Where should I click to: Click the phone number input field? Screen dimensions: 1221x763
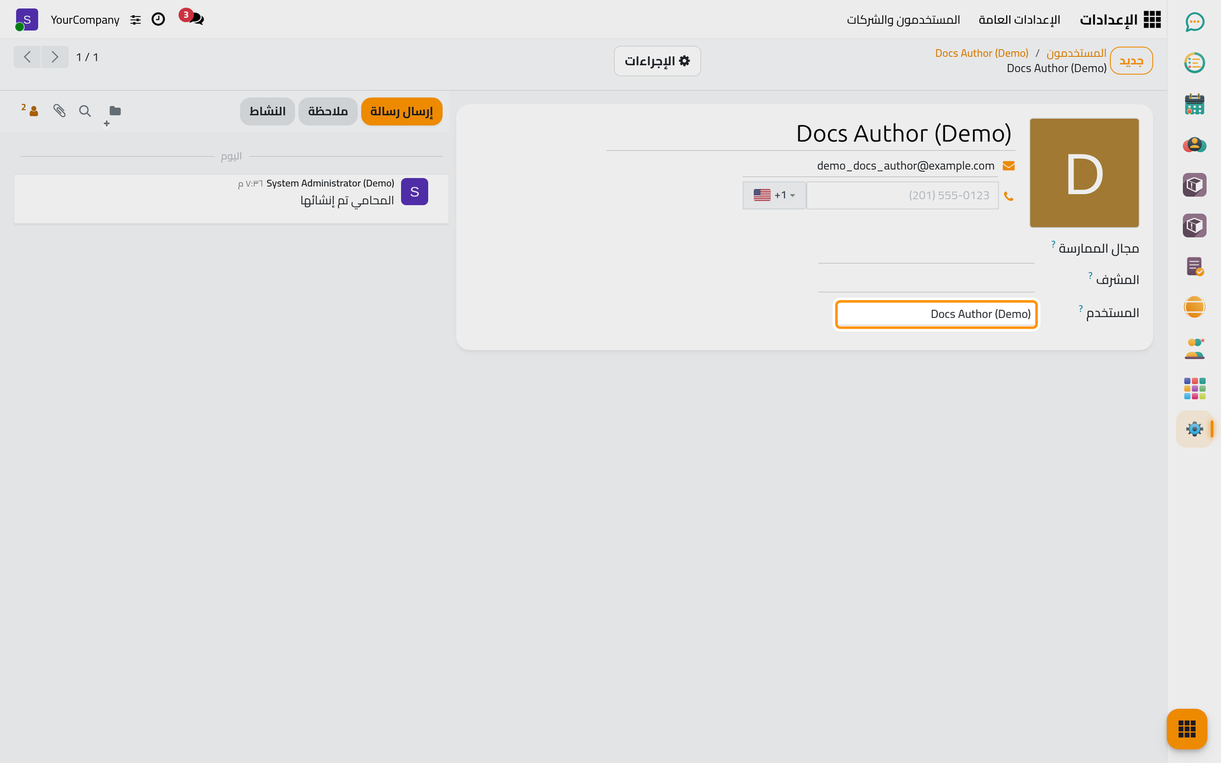[x=902, y=195]
